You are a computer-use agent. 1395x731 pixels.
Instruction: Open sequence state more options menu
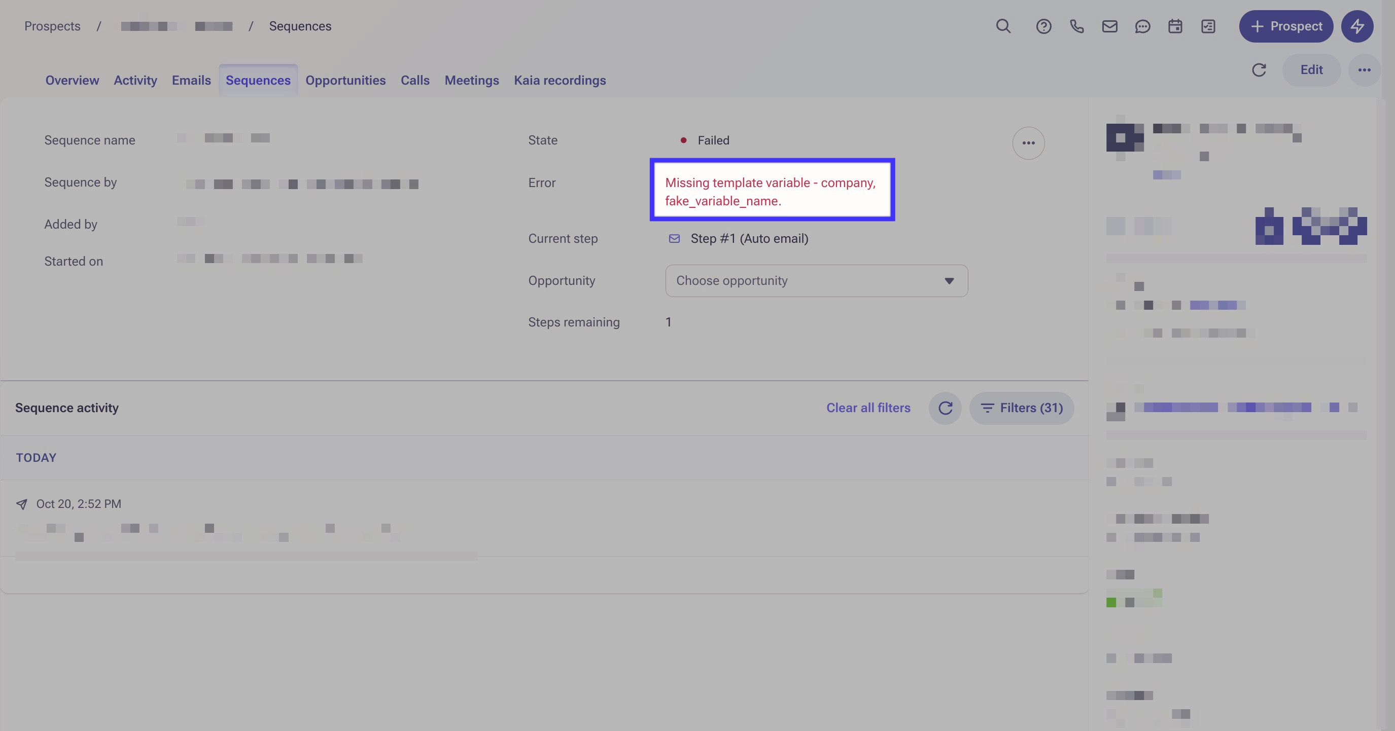pos(1028,143)
